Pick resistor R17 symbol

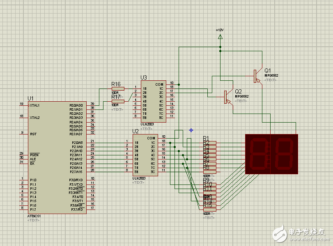point(118,101)
